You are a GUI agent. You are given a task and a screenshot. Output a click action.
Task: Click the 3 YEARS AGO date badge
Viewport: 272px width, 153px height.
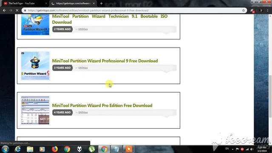point(62,68)
